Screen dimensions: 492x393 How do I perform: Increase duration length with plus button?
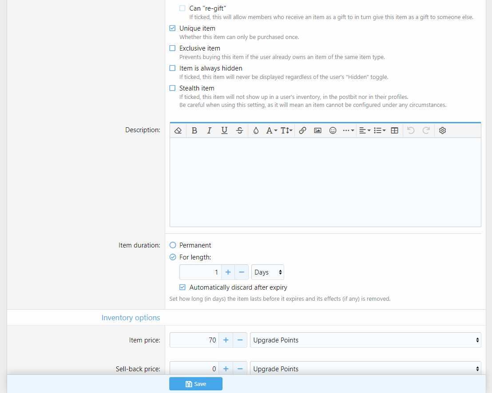tap(228, 272)
